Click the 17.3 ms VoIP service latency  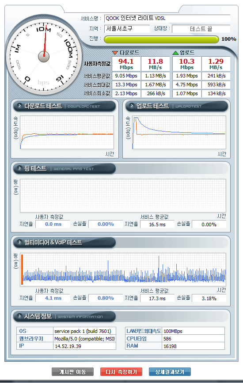coord(157,298)
